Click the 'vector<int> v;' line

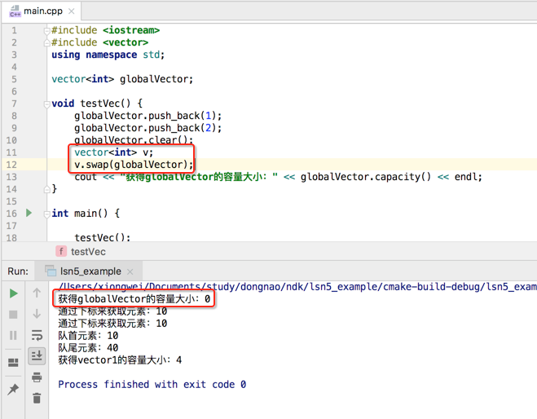[114, 152]
